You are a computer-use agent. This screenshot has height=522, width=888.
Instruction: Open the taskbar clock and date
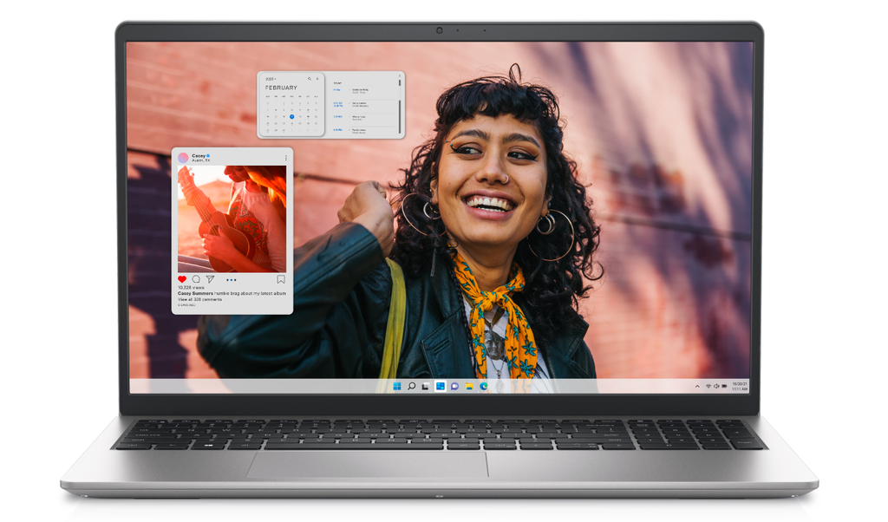740,386
